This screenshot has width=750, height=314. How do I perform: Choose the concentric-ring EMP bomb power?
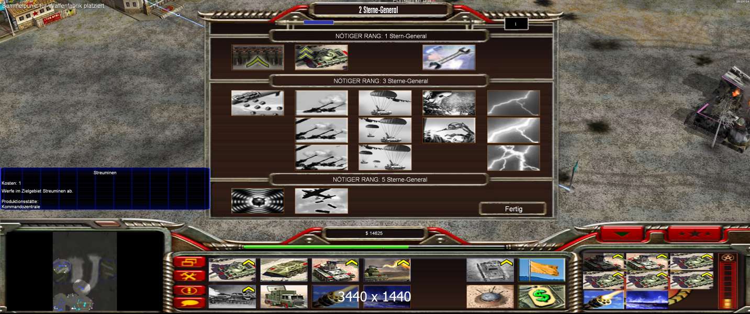(x=258, y=201)
